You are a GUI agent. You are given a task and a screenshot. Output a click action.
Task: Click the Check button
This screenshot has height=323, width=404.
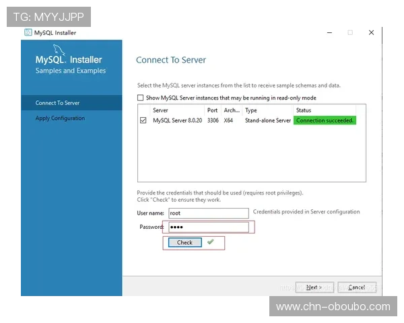[x=184, y=243]
